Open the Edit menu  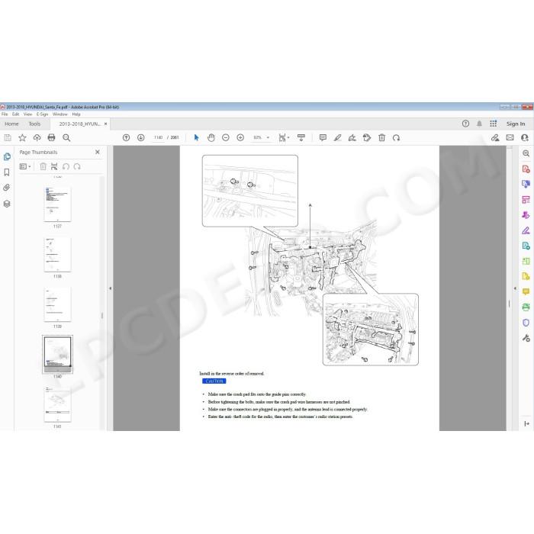click(x=16, y=114)
